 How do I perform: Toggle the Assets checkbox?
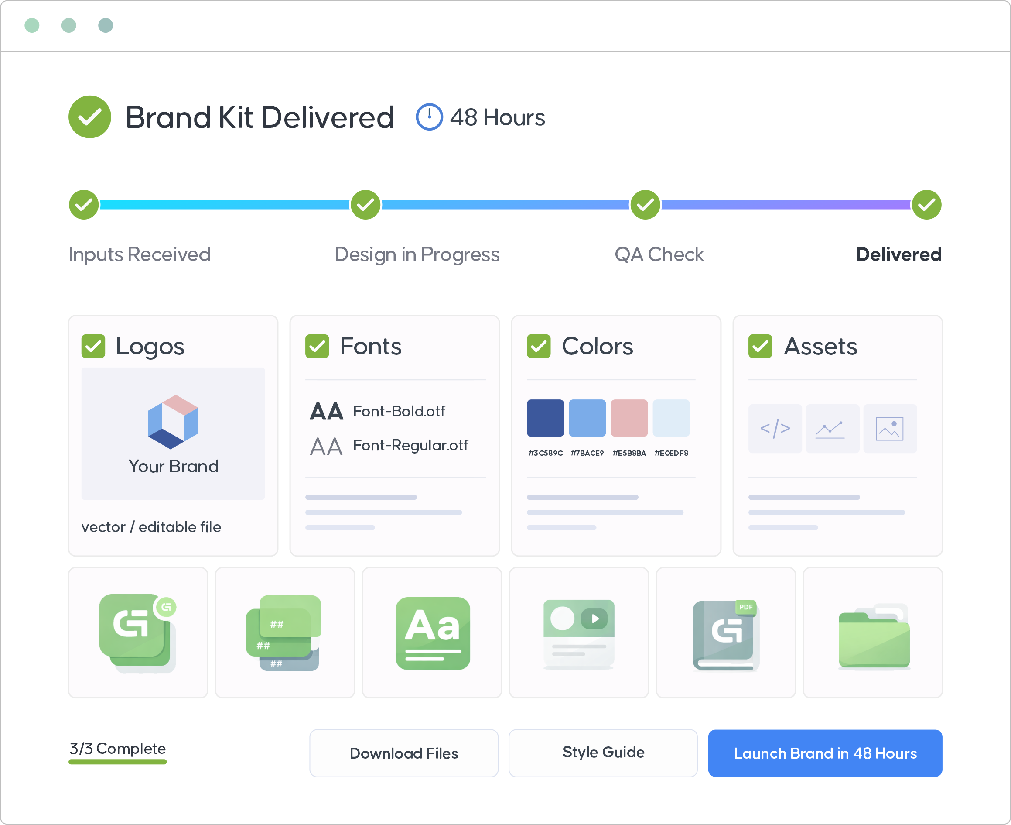pyautogui.click(x=760, y=346)
